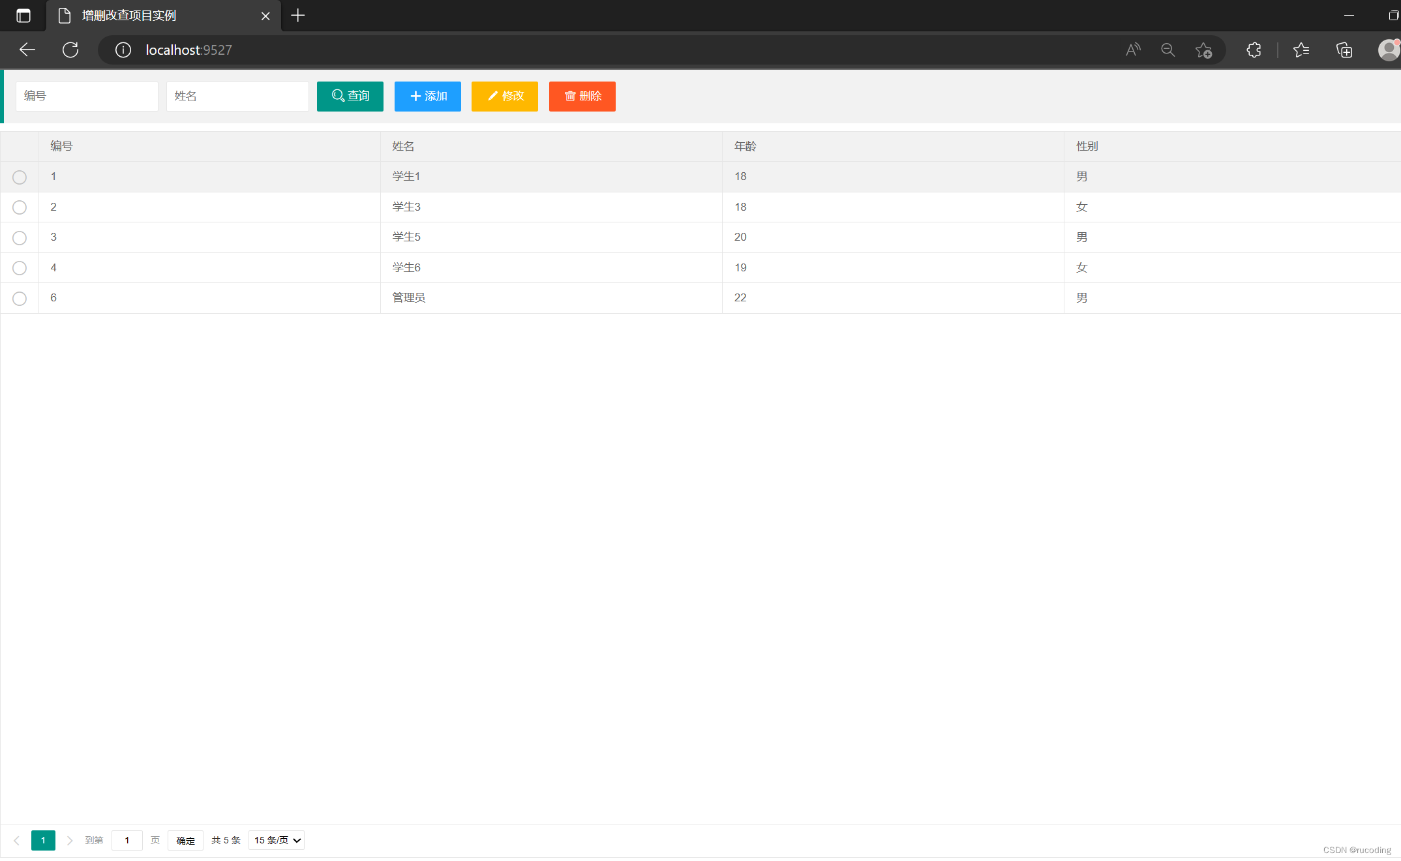Click the browser back arrow

(27, 50)
